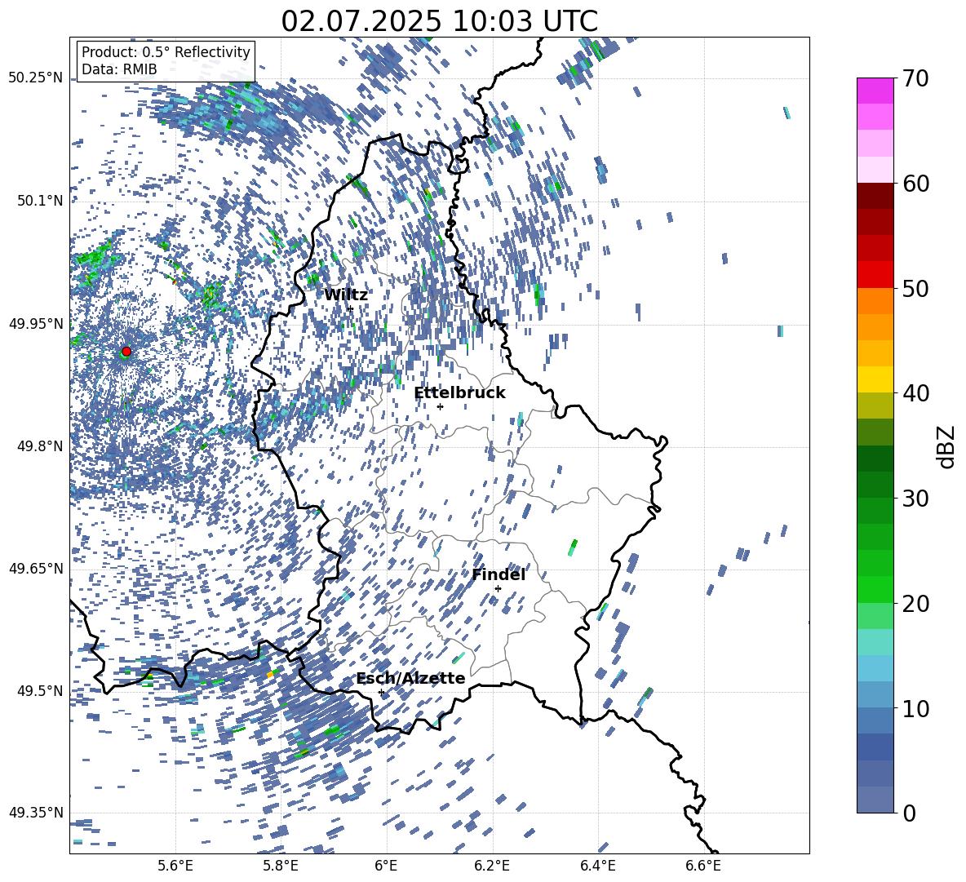Click the latitude label 50.25°N
The height and width of the screenshot is (882, 966).
point(36,78)
